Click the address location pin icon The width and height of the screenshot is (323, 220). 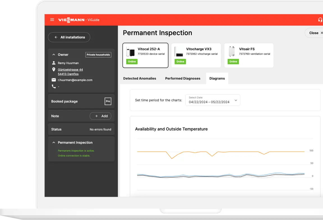[54, 70]
